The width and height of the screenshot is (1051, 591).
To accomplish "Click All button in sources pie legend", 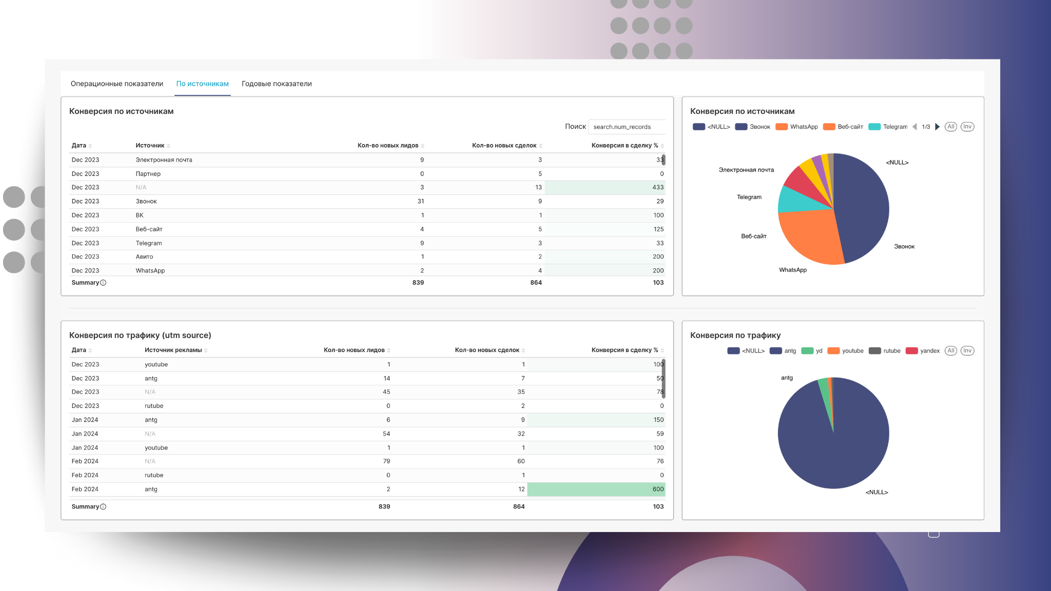I will (x=950, y=127).
